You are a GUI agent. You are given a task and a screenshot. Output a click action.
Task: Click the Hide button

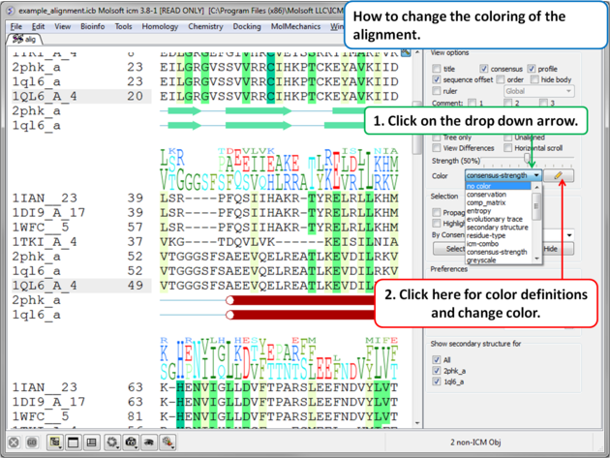[x=550, y=249]
